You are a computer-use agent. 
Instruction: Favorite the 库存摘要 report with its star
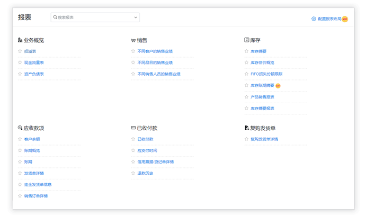246,51
